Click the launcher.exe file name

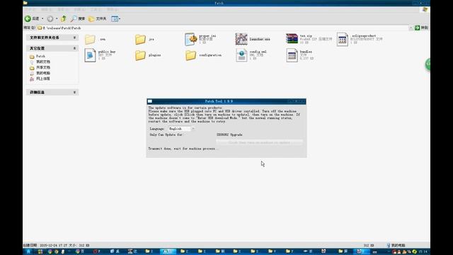coord(260,40)
